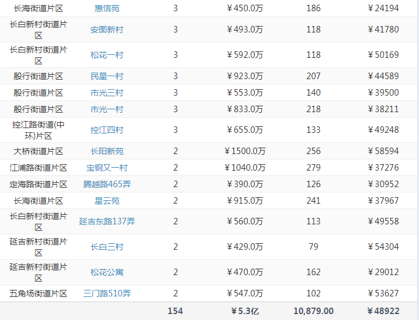This screenshot has width=419, height=320.
Task: Open the 市光三村 community link
Action: 107,93
